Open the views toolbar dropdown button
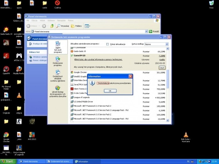Screen dimensions: 219x164 [88, 26]
